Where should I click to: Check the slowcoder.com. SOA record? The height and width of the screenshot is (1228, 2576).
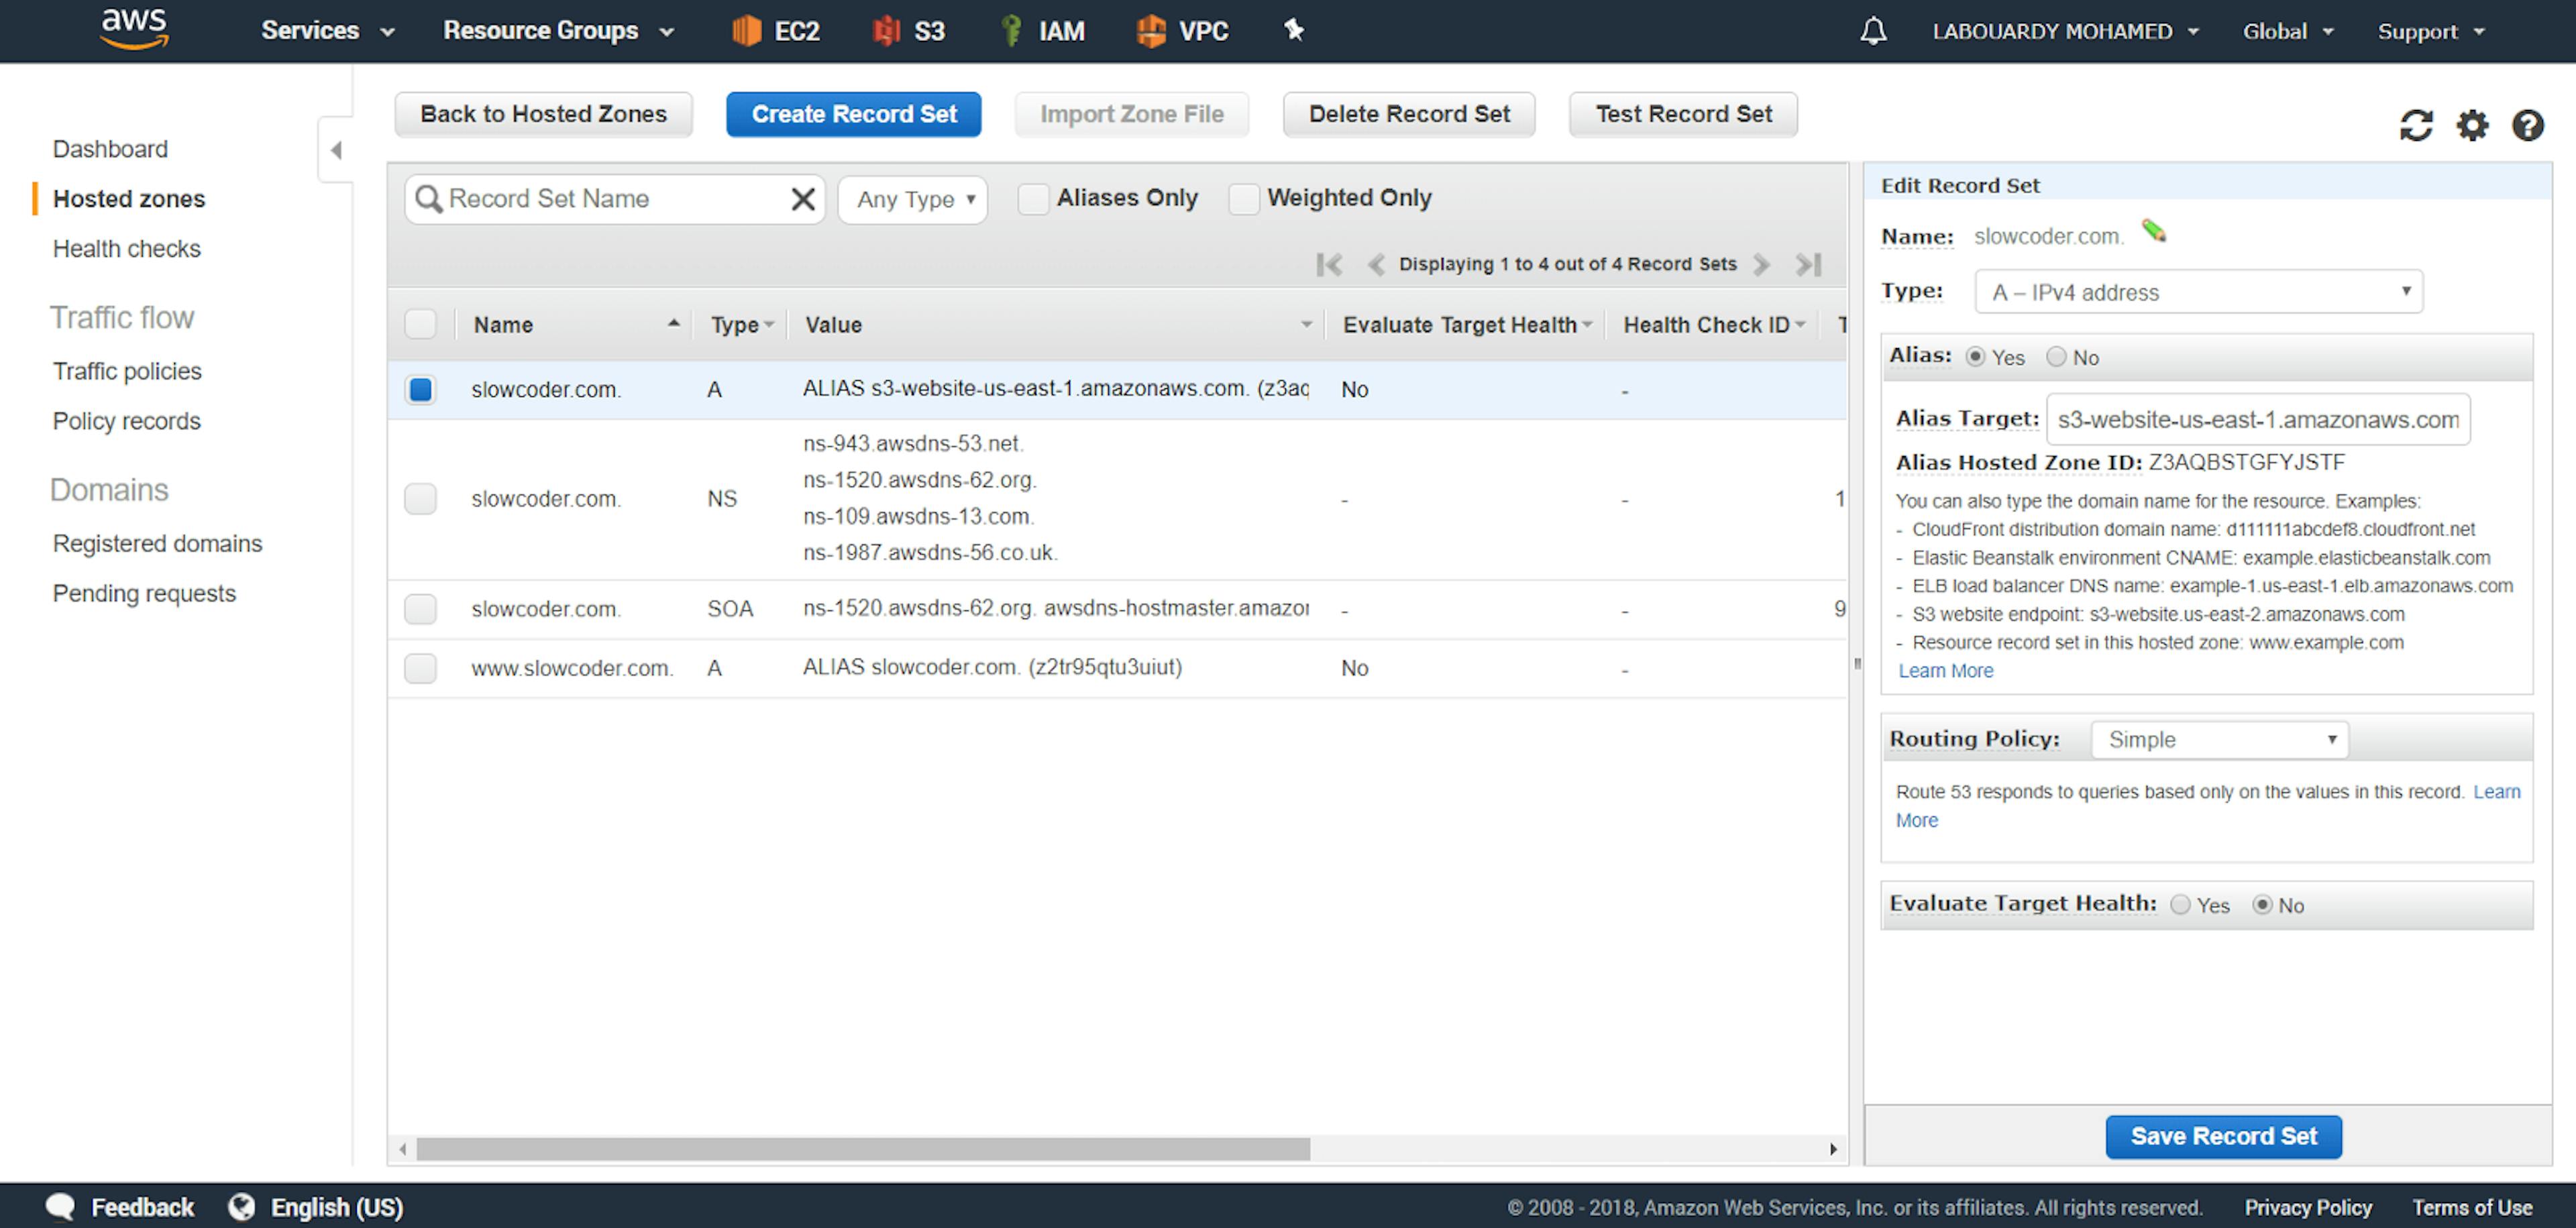[x=420, y=608]
